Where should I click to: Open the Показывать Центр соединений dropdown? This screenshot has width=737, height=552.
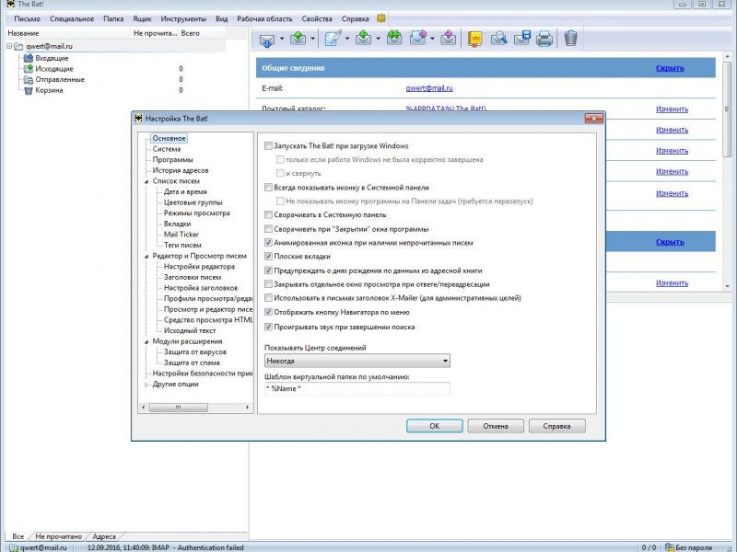(x=357, y=361)
